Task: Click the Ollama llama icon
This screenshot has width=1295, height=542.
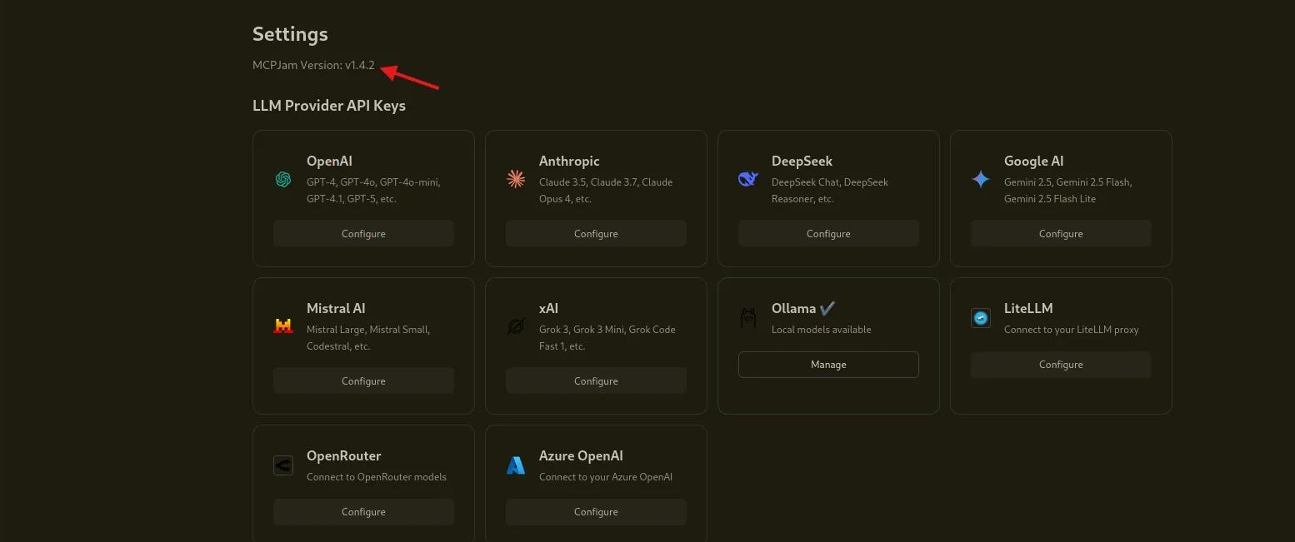Action: (748, 318)
